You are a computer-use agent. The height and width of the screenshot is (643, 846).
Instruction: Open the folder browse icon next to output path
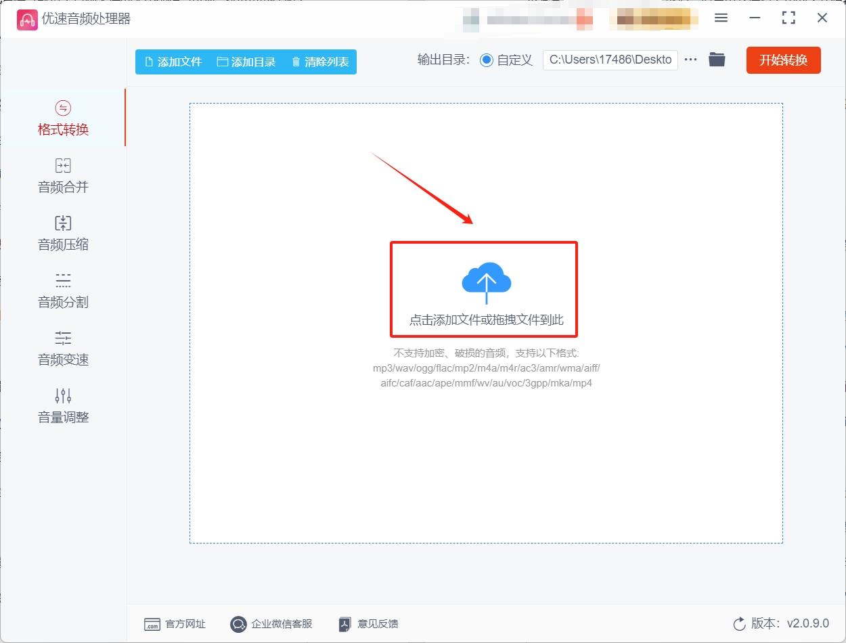coord(717,60)
